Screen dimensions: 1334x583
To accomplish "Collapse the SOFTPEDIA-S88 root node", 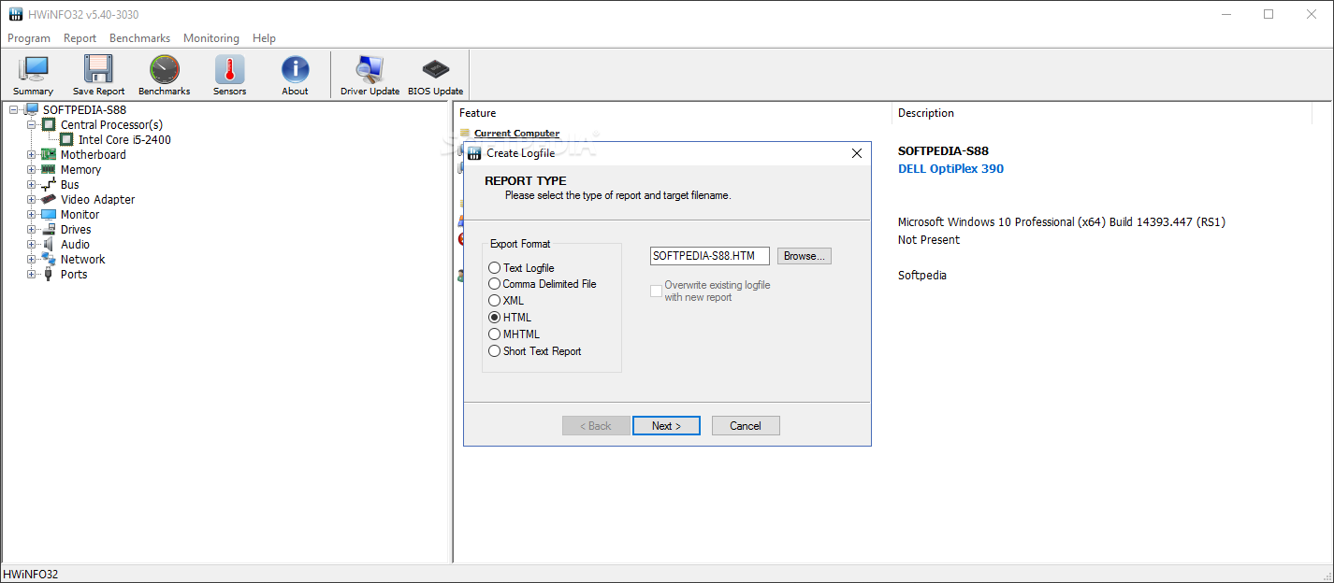I will [14, 109].
